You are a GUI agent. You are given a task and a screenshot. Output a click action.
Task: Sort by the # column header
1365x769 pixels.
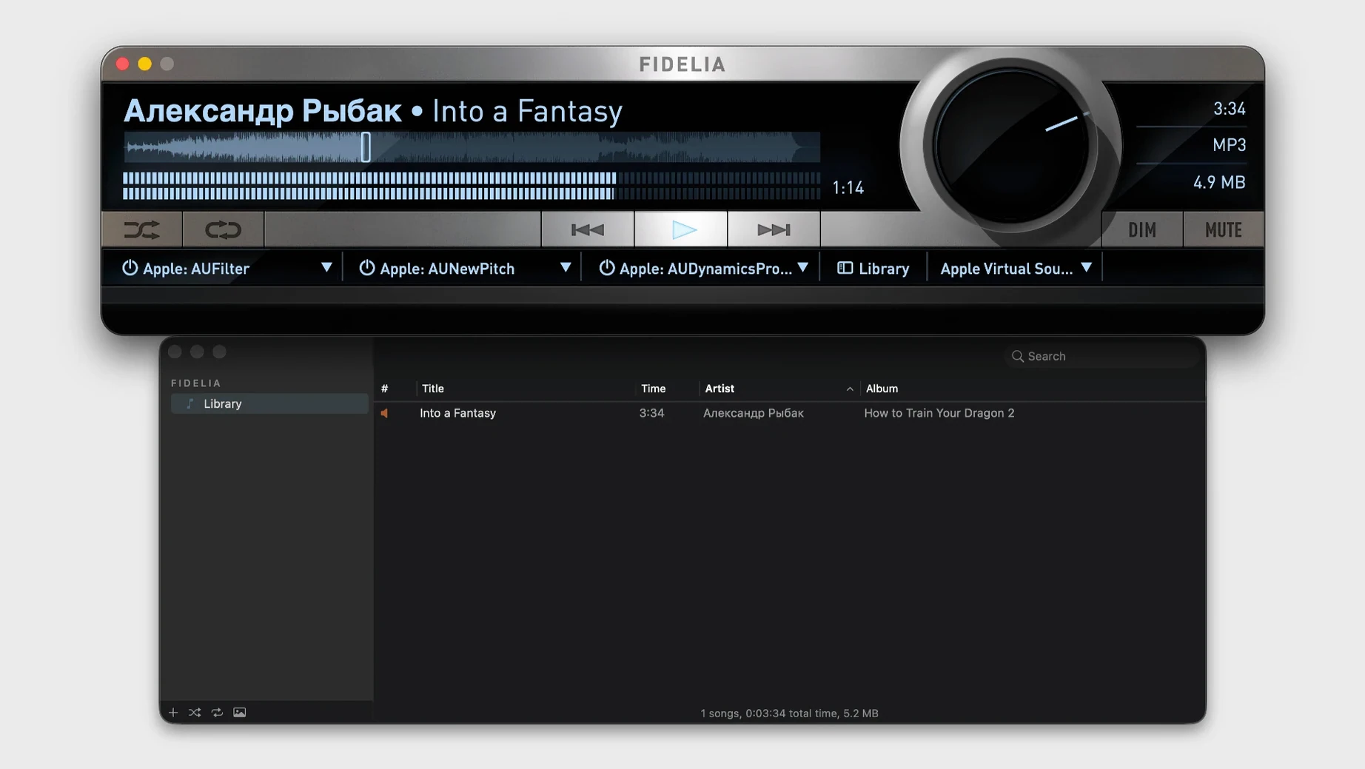click(x=384, y=389)
